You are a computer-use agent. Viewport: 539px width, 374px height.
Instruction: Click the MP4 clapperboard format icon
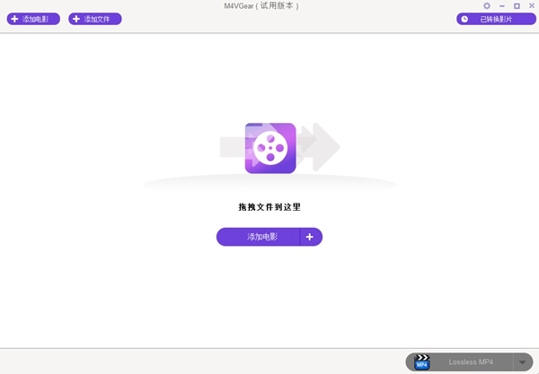(x=422, y=362)
